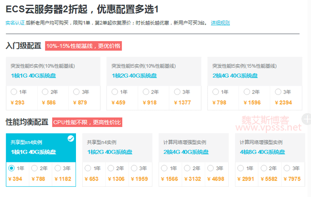Pick the 3年 plan priced ¥2394
The width and height of the screenshot is (311, 197).
pos(278,92)
